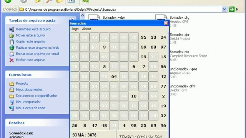The height and width of the screenshot is (138, 246).
Task: Click number 29 in Somadex grid
Action: pyautogui.click(x=143, y=57)
